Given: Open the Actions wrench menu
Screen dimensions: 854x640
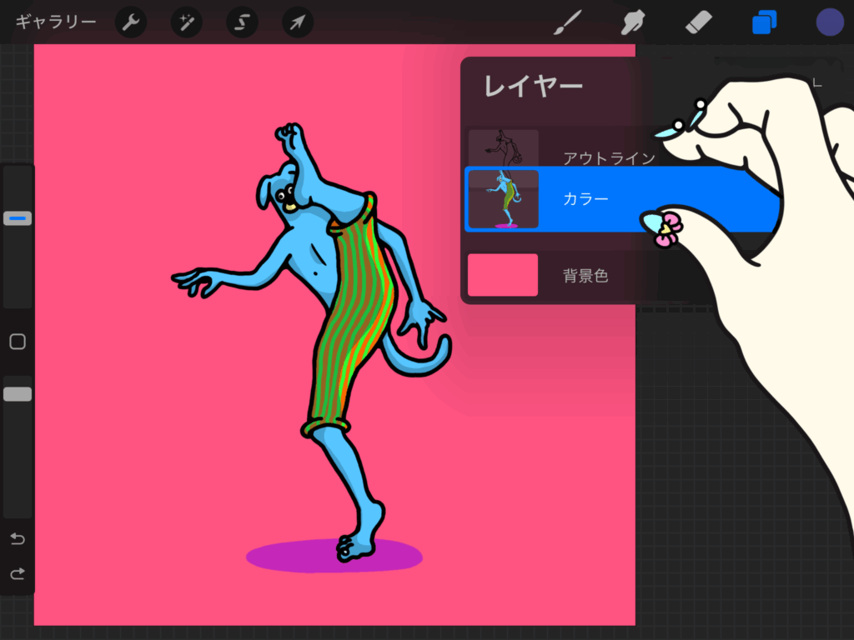Looking at the screenshot, I should coord(131,22).
